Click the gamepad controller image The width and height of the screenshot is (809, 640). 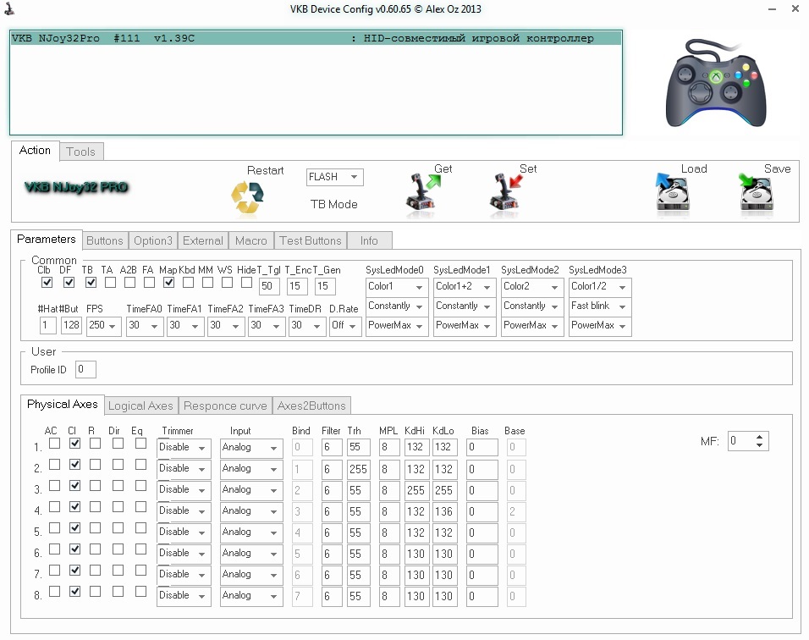click(x=716, y=83)
